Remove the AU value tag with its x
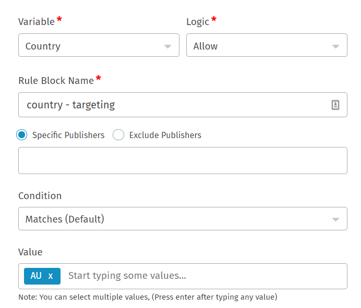This screenshot has height=308, width=361. 51,276
